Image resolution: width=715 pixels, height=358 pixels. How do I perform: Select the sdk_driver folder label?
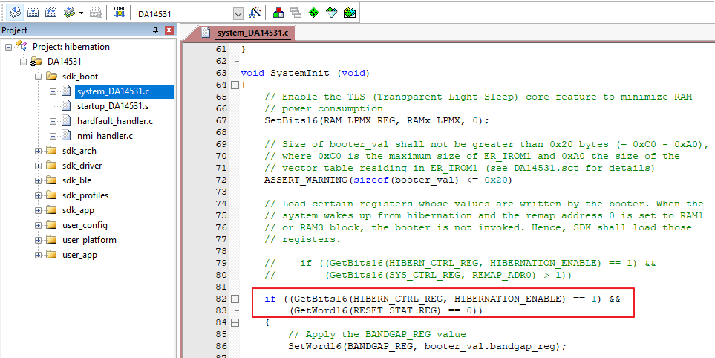point(82,166)
